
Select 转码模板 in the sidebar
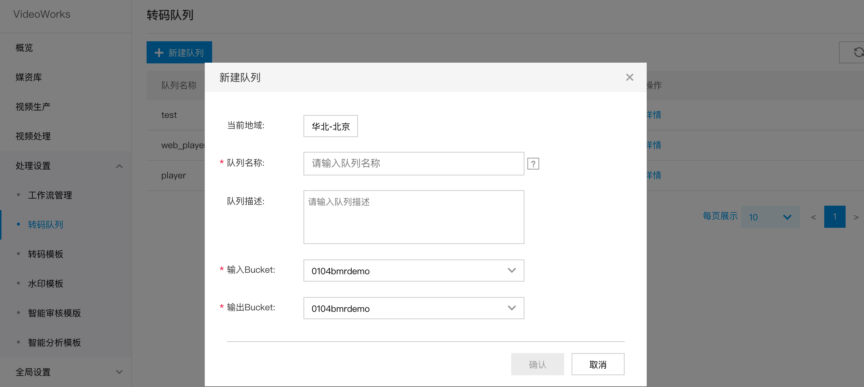pos(46,254)
